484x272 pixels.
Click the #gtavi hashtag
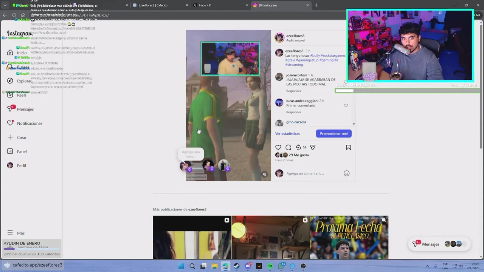[x=290, y=60]
